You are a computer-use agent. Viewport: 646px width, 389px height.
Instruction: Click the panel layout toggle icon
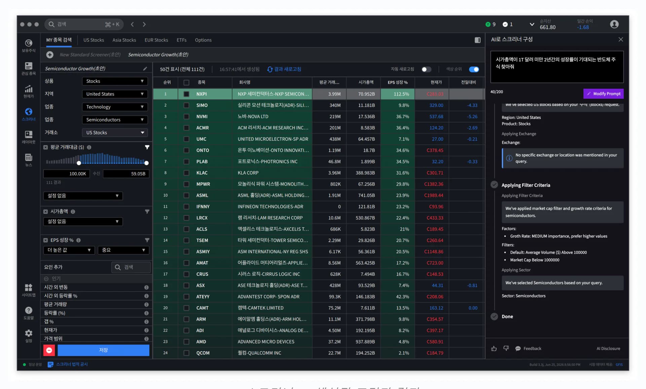(477, 40)
